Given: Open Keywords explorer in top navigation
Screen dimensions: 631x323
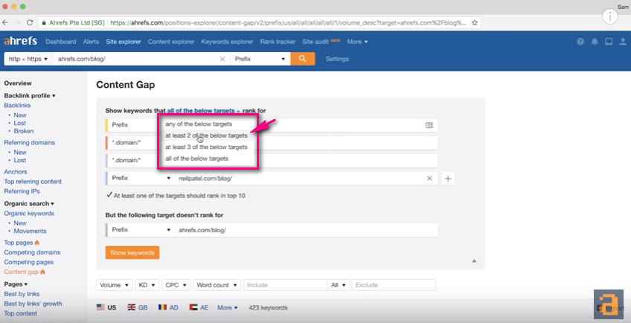Looking at the screenshot, I should [228, 42].
